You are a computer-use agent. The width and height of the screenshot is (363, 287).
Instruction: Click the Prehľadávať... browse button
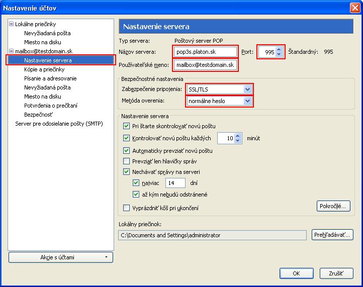coord(333,235)
